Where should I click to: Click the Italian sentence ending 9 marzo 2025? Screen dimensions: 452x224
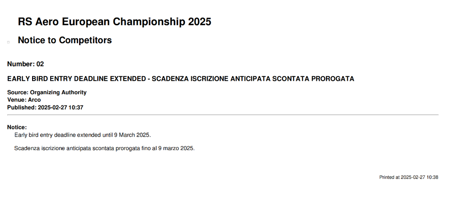coord(105,148)
